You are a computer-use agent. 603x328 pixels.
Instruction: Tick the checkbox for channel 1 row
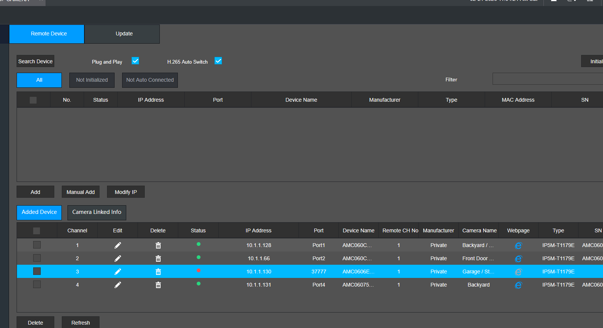pos(37,245)
